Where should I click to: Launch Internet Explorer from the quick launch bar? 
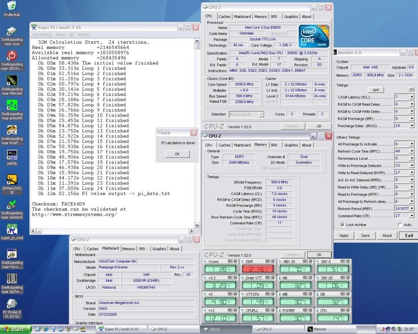(x=46, y=329)
